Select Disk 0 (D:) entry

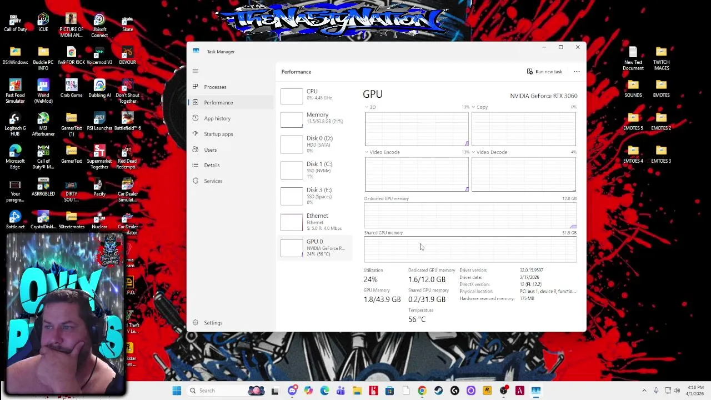[315, 144]
